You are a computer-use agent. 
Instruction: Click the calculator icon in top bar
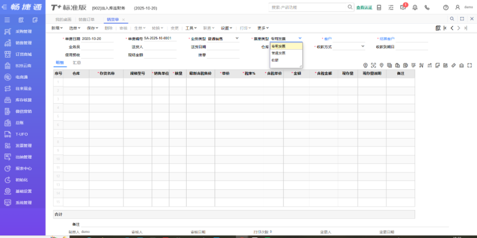coord(379,7)
